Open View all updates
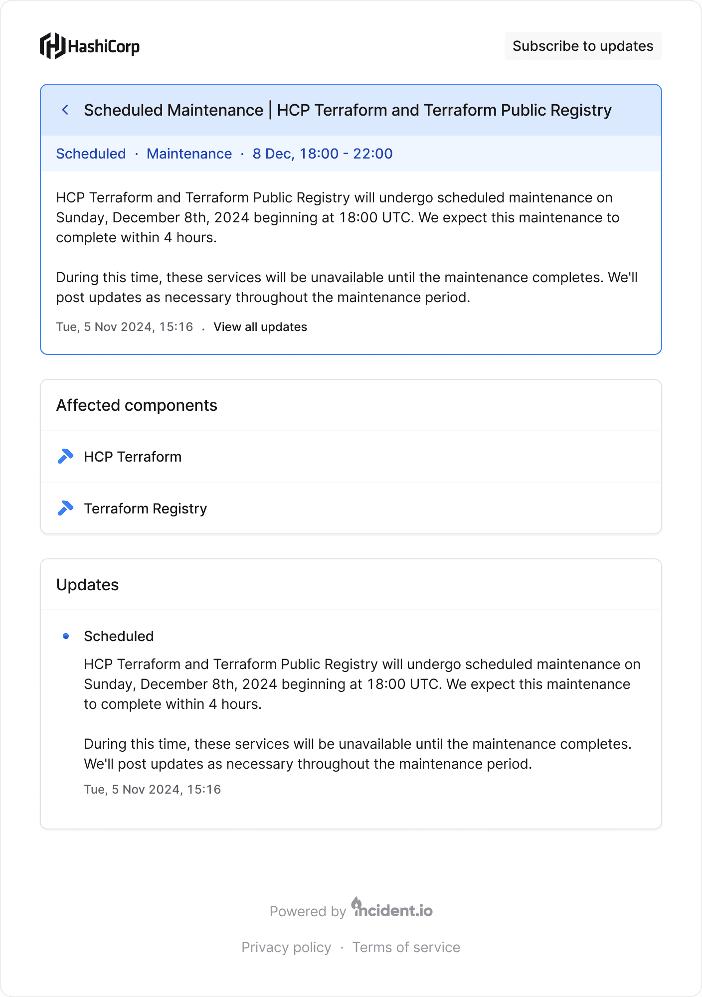The width and height of the screenshot is (702, 997). coord(260,327)
